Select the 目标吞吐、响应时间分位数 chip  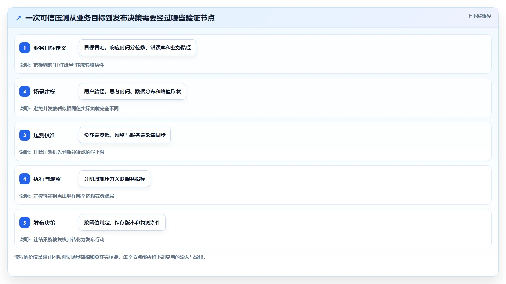pos(138,48)
